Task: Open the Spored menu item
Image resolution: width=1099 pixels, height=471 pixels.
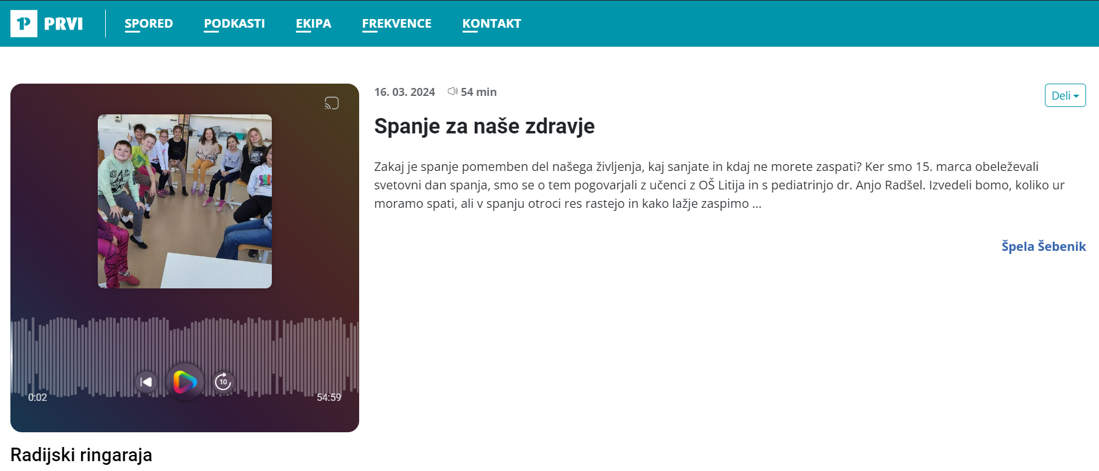Action: click(149, 23)
